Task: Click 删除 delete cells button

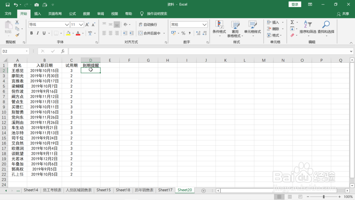Action: 273,29
